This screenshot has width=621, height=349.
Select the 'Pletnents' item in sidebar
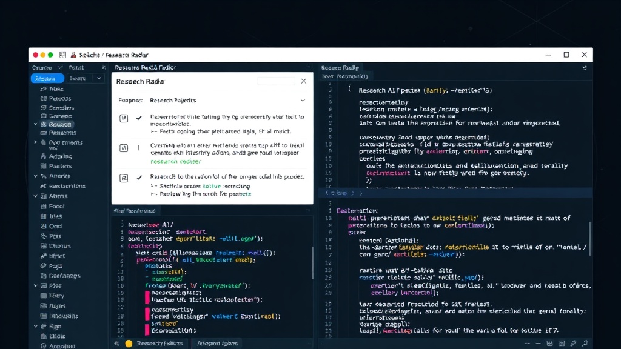point(62,133)
